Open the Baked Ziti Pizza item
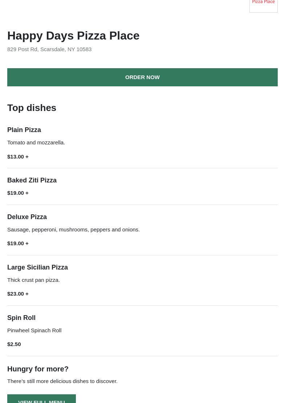 tap(32, 180)
